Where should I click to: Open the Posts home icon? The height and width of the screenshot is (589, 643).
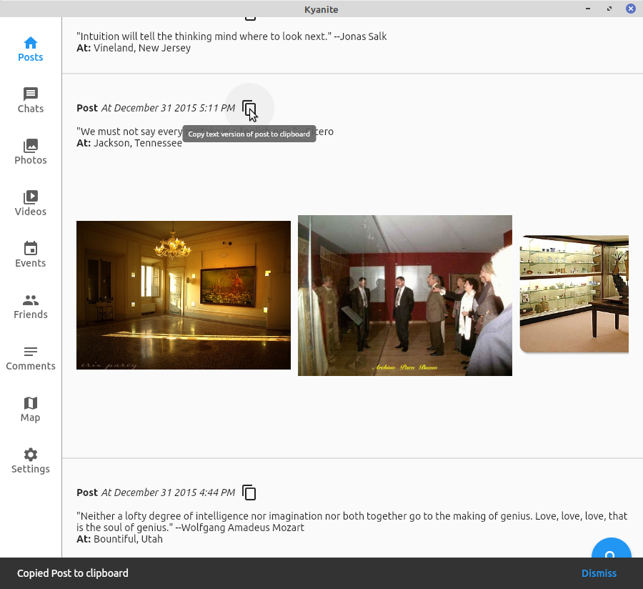[31, 43]
